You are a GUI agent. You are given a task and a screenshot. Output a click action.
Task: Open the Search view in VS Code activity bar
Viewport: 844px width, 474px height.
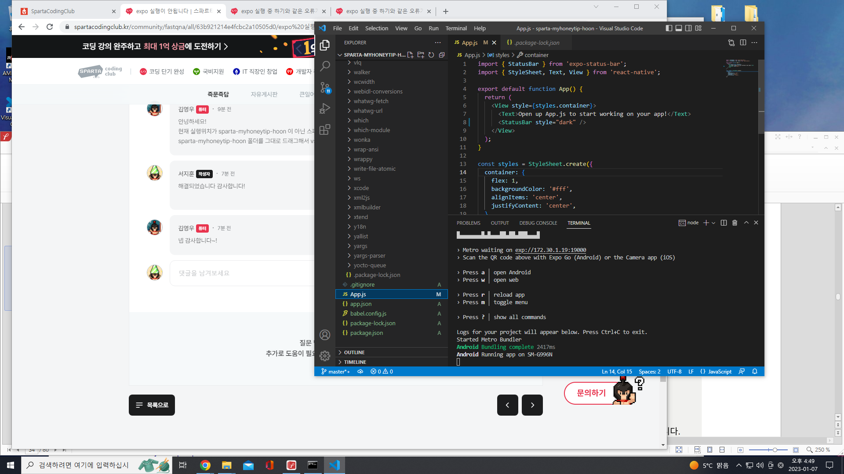tap(325, 66)
